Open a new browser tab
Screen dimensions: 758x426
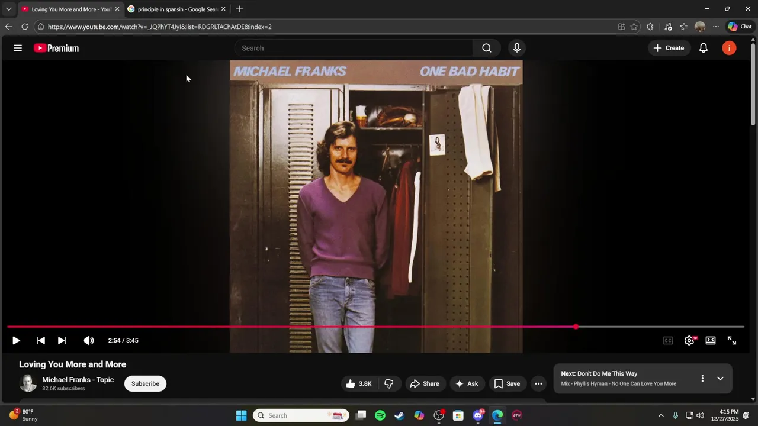click(239, 9)
